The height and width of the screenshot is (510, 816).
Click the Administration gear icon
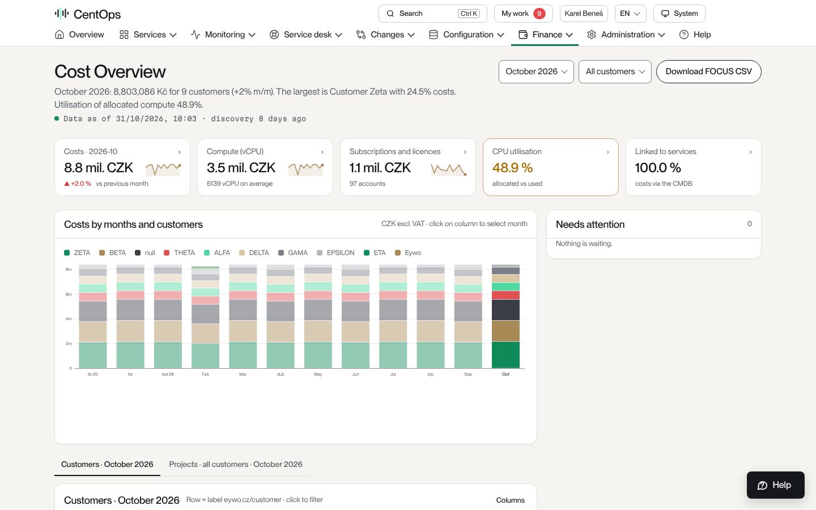click(592, 35)
